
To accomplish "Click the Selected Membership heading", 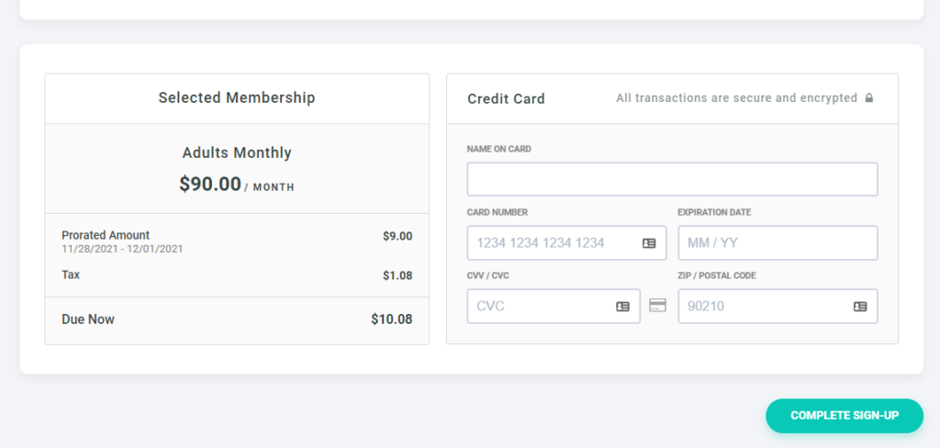I will click(x=237, y=97).
